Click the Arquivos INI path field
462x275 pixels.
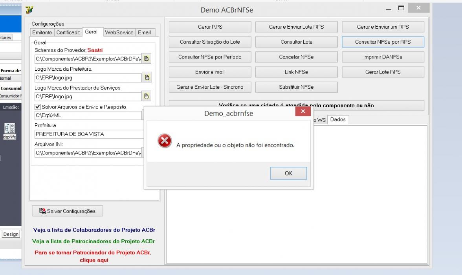point(88,153)
